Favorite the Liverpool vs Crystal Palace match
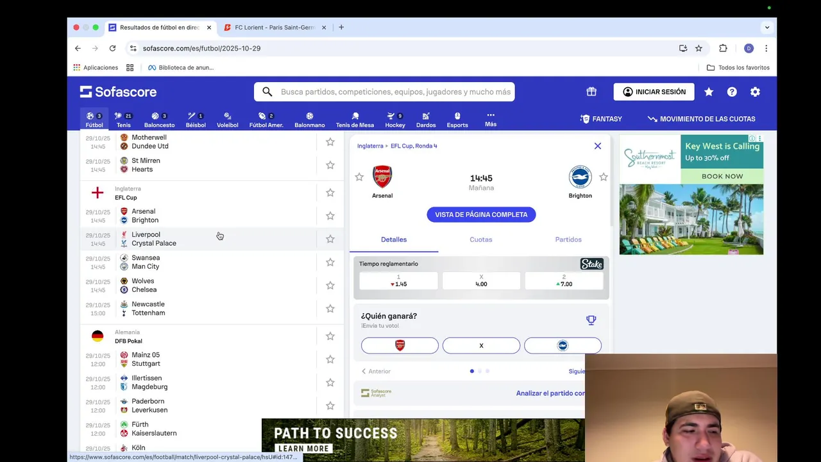 coord(330,239)
